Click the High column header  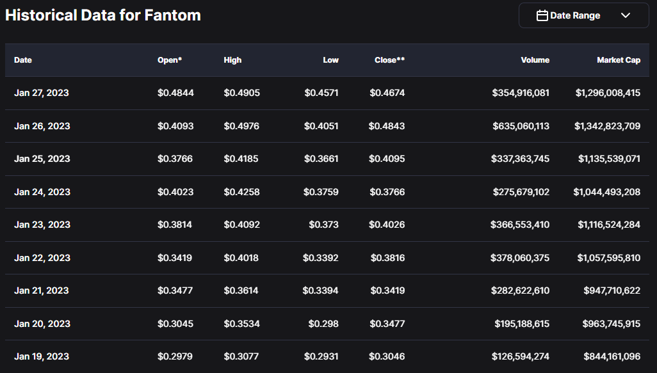click(x=232, y=60)
